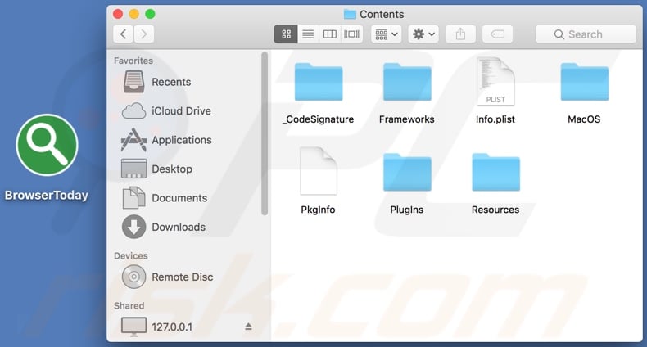This screenshot has width=647, height=347.
Task: Click the BrowserToday label on desktop
Action: point(47,195)
